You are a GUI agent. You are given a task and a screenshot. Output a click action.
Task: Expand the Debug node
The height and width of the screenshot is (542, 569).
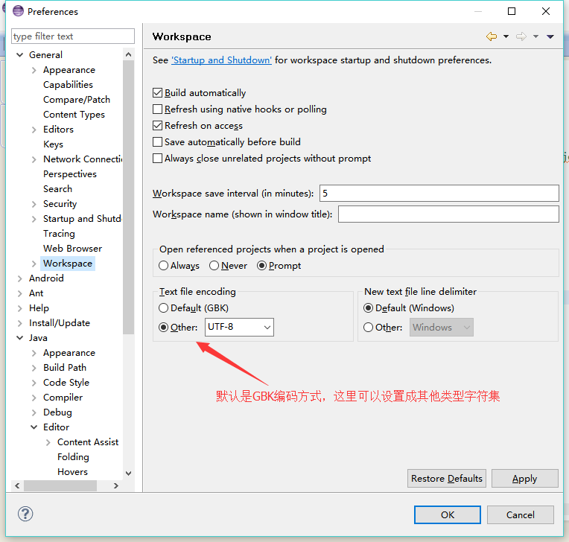click(34, 412)
